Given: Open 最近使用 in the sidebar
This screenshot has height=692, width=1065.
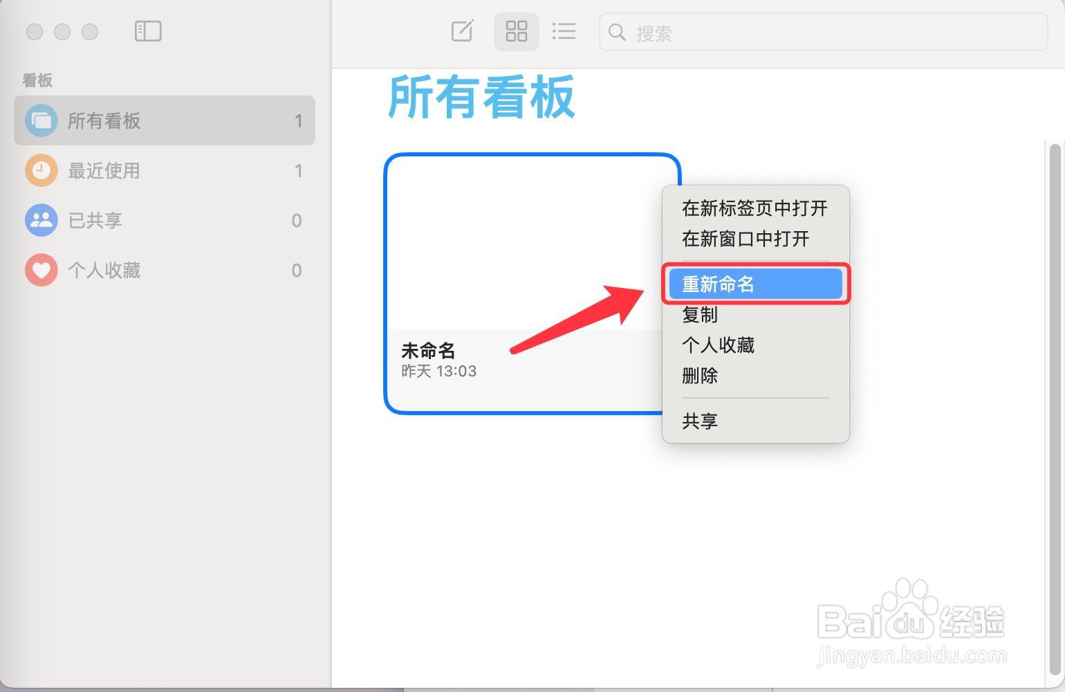Looking at the screenshot, I should tap(165, 170).
